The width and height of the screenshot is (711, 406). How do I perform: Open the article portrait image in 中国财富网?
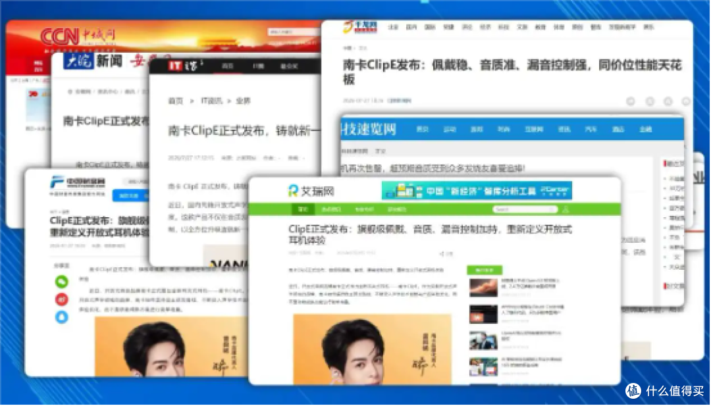171,347
